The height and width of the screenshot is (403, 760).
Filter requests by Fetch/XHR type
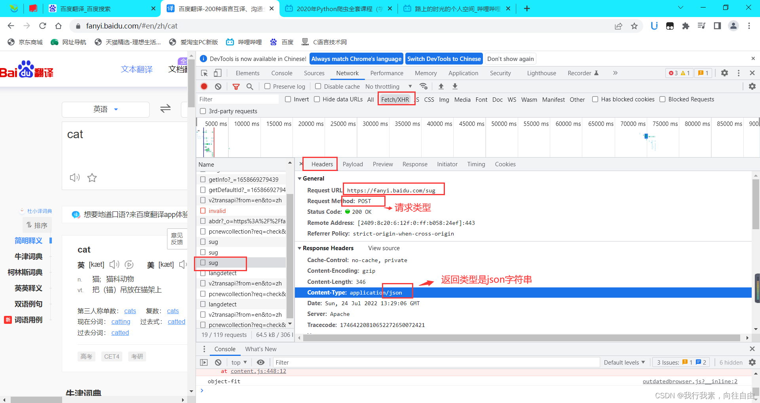pos(395,99)
